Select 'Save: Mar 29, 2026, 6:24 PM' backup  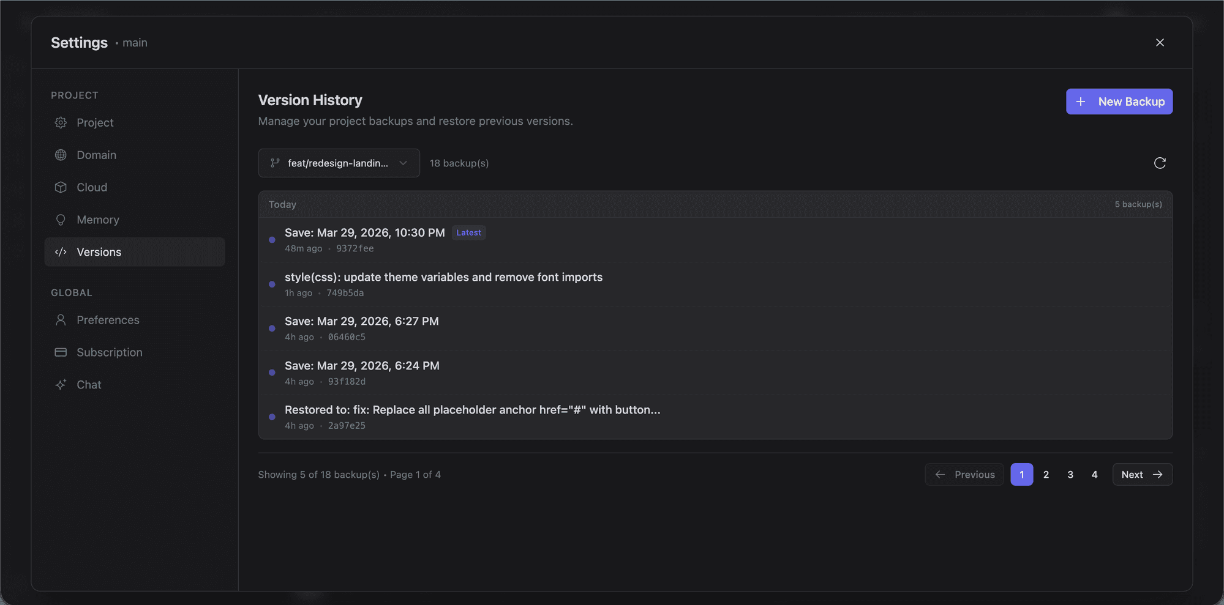(x=715, y=373)
